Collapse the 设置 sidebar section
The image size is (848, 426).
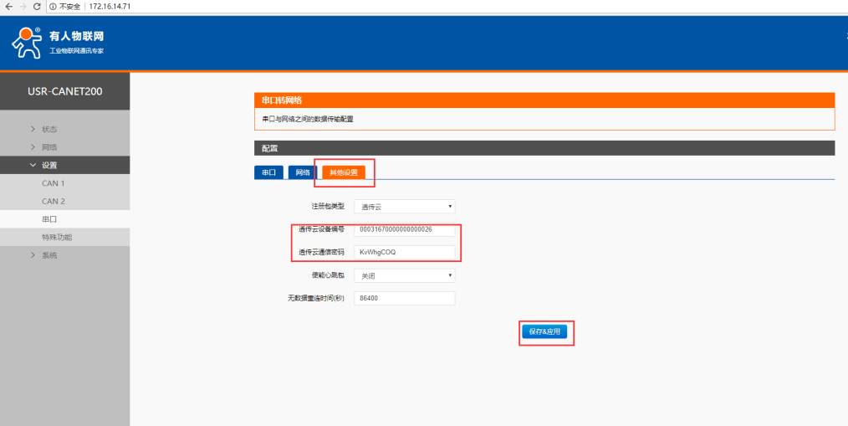click(x=49, y=165)
